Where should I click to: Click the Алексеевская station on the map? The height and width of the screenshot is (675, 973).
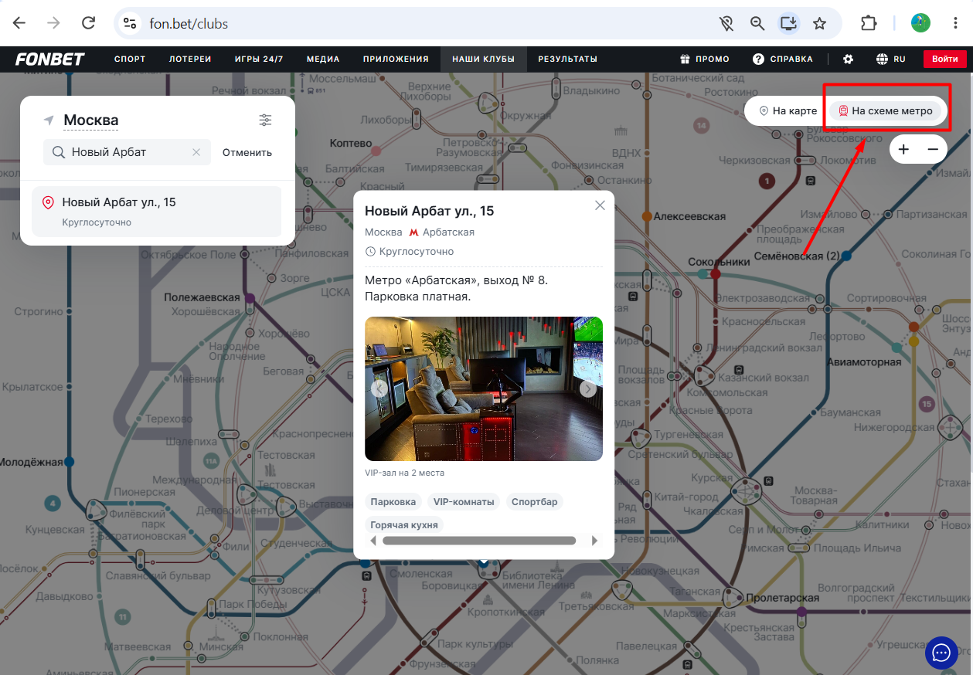point(648,216)
